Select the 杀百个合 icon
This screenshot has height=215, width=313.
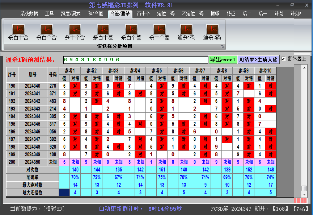(x=47, y=32)
